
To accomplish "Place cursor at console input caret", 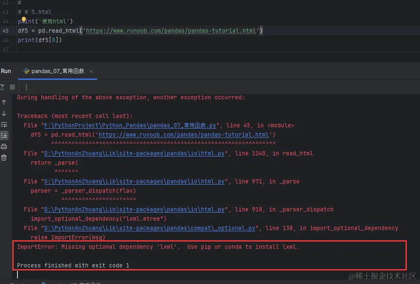I will (18, 275).
